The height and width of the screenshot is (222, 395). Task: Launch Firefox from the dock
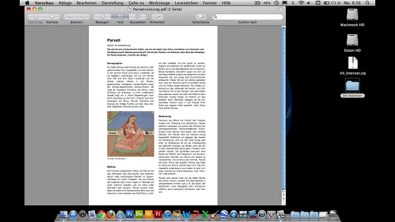click(x=111, y=214)
